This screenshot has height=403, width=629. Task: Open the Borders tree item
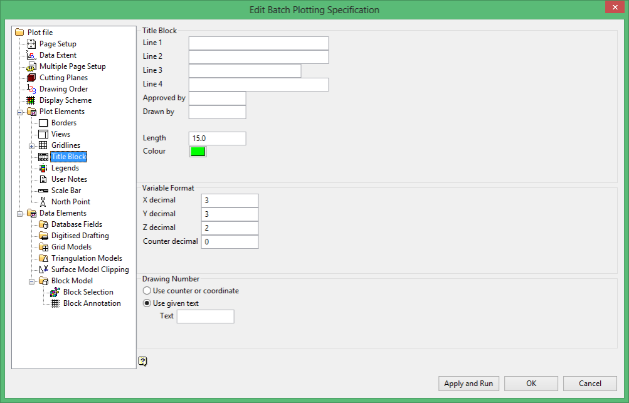pos(64,123)
